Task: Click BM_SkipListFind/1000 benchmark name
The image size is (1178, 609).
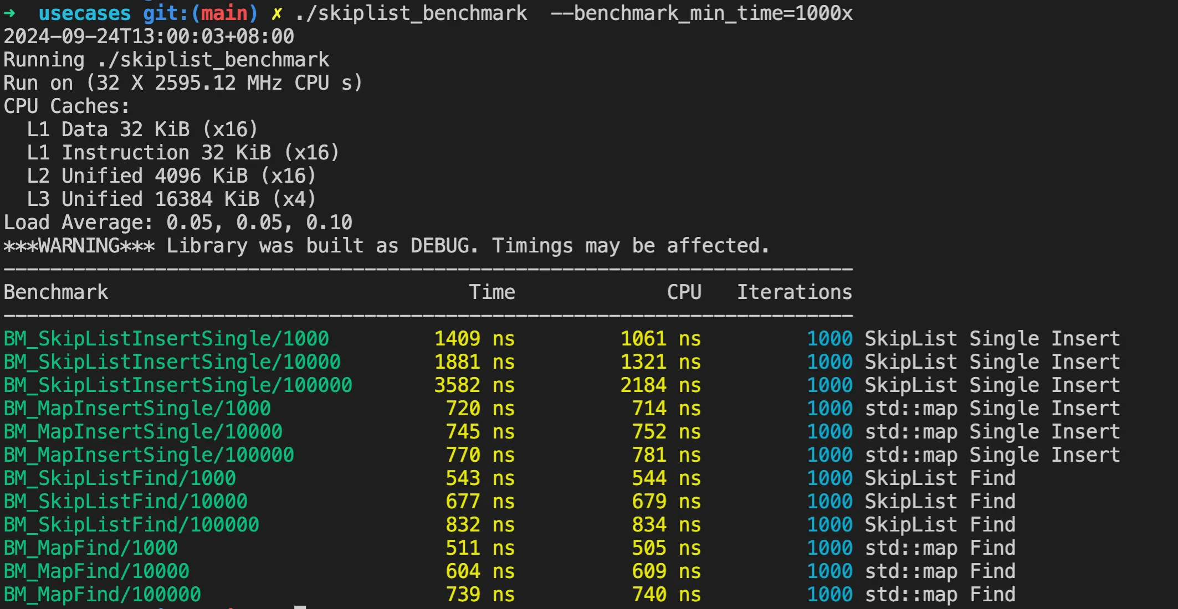Action: [x=120, y=478]
